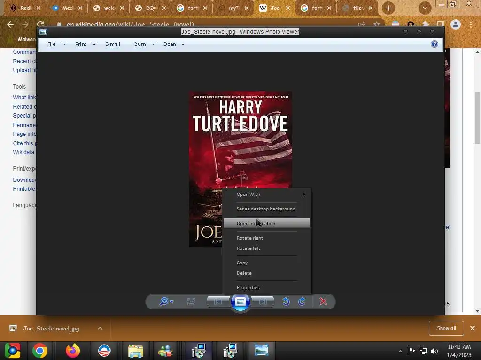Open the Photo Viewer taskbar icon
The height and width of the screenshot is (360, 481).
261,351
